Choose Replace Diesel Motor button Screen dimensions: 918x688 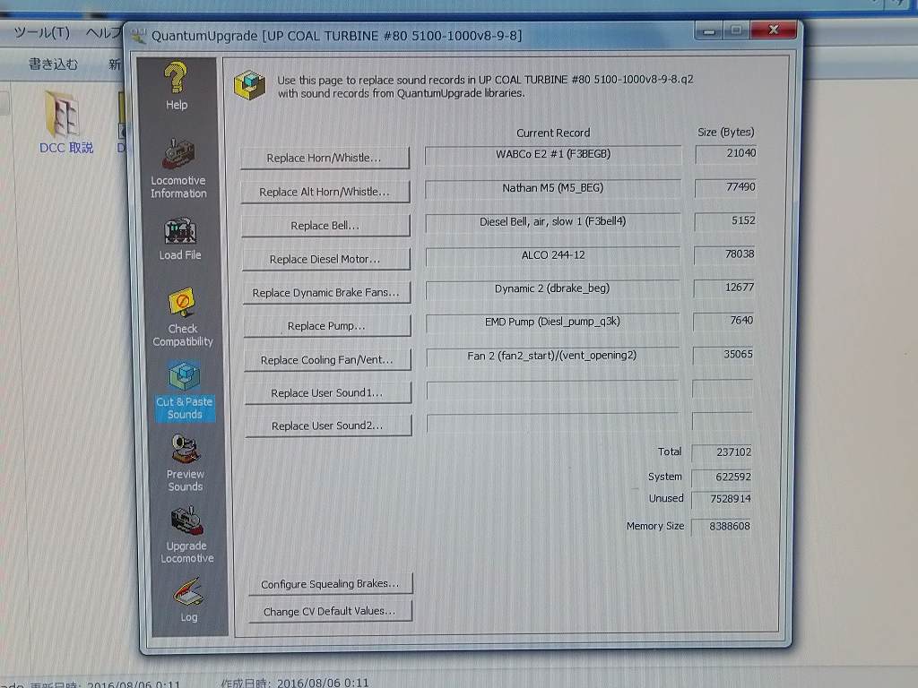pyautogui.click(x=325, y=259)
